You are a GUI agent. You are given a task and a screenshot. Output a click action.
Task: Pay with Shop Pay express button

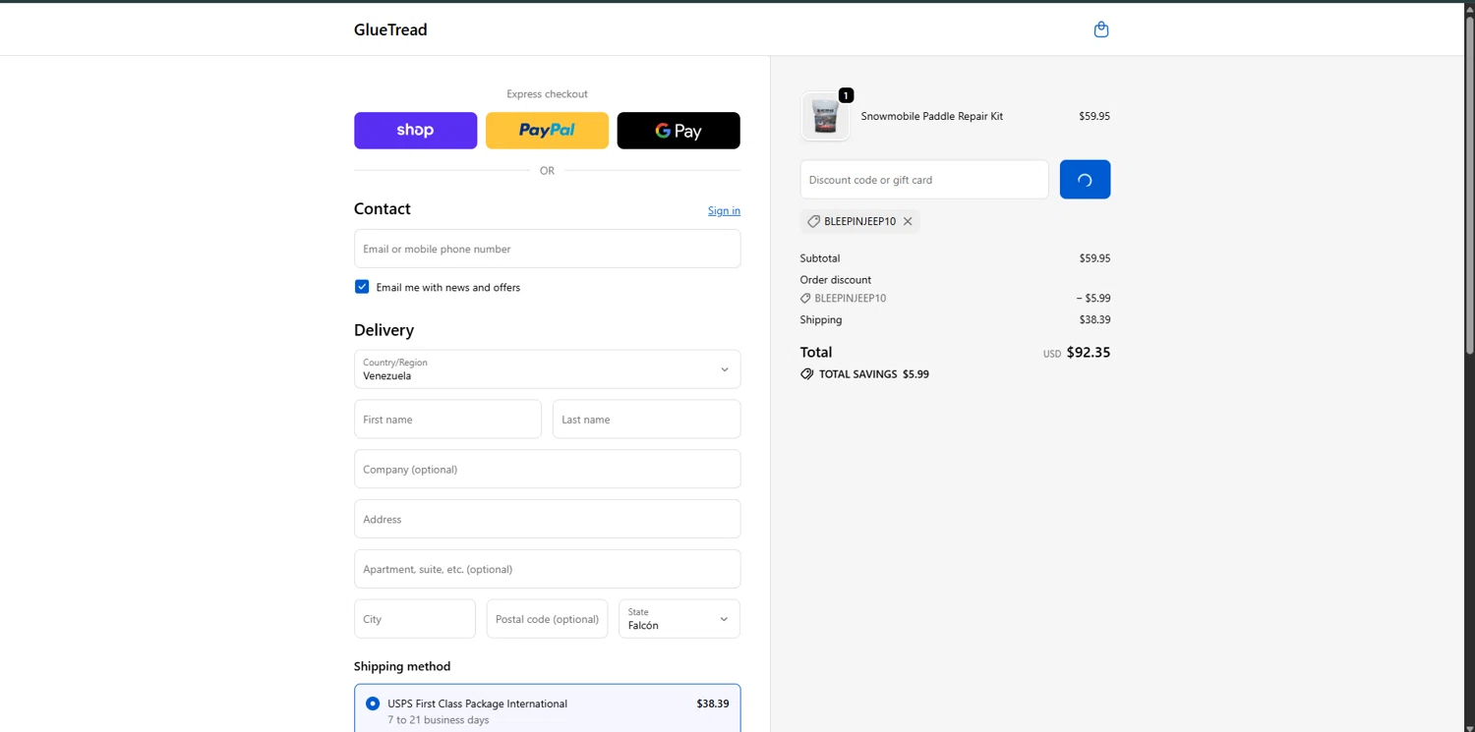tap(415, 131)
